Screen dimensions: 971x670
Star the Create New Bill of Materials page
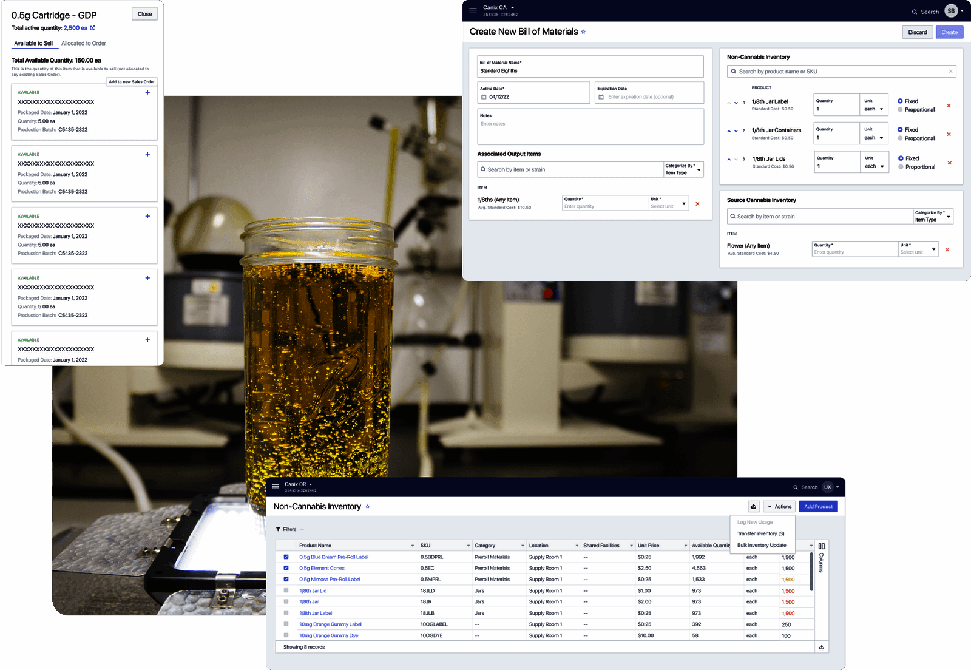coord(583,32)
